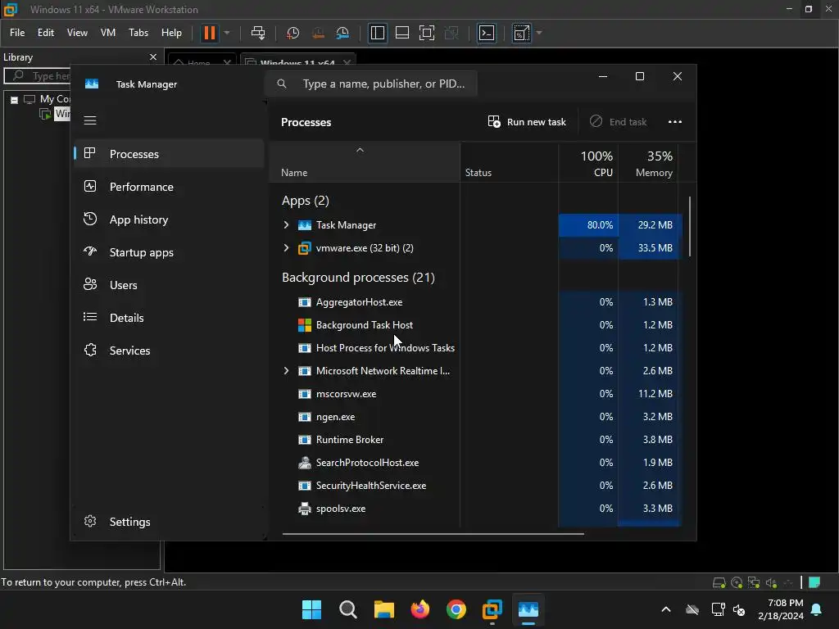
Task: Toggle the VMware thumbnail bar view
Action: coord(402,33)
